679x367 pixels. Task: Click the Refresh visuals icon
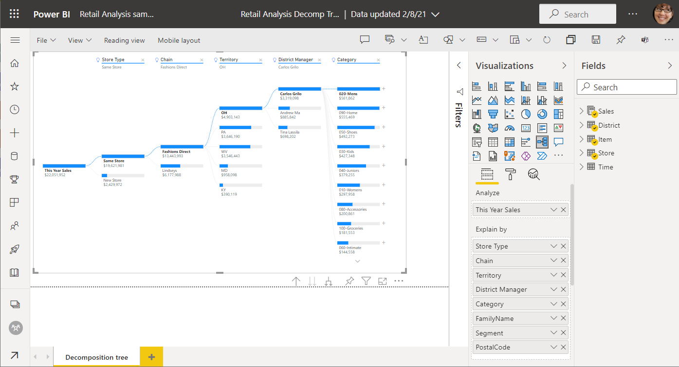coord(547,40)
